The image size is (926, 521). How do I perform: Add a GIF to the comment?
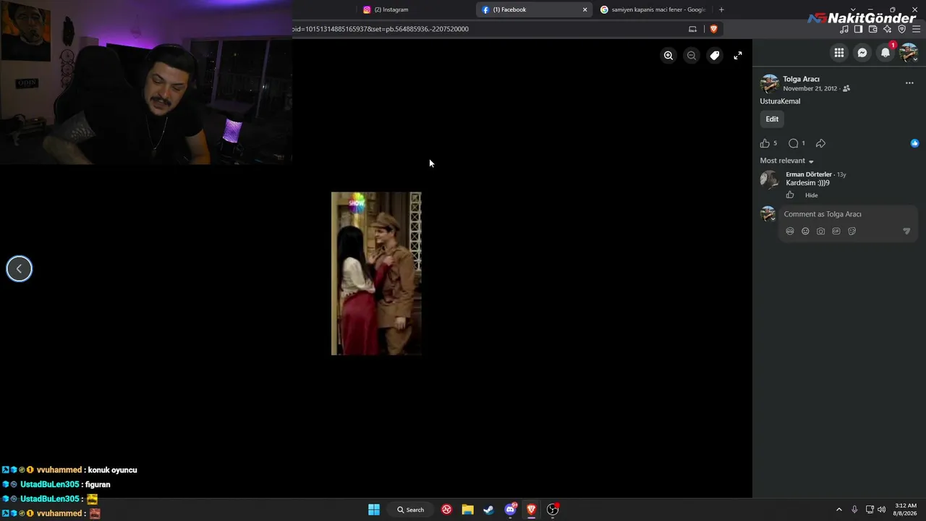[x=836, y=232]
